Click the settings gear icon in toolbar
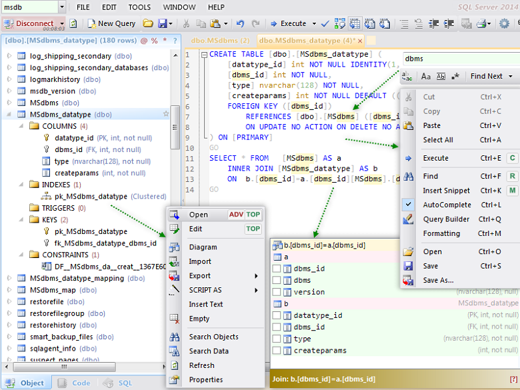This screenshot has width=520, height=390. [x=504, y=24]
